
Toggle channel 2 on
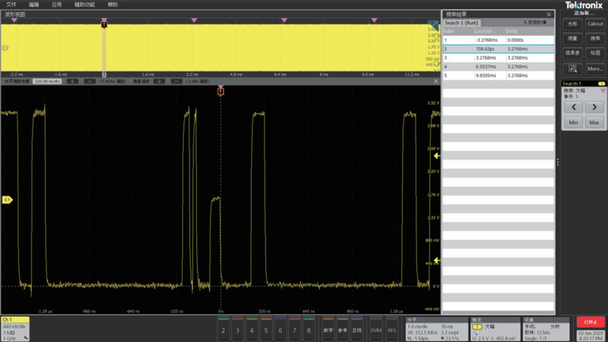223,331
